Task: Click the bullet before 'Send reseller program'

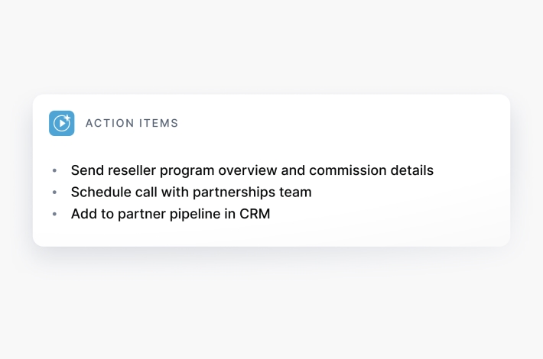Action: pos(55,170)
